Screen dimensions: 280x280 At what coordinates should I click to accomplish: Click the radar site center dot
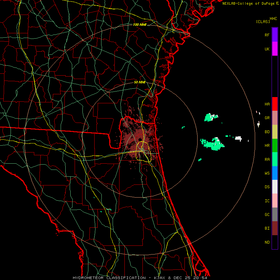tap(140, 139)
